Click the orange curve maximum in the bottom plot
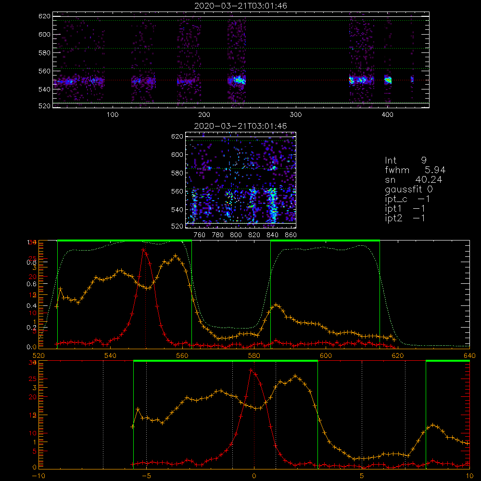 click(295, 376)
